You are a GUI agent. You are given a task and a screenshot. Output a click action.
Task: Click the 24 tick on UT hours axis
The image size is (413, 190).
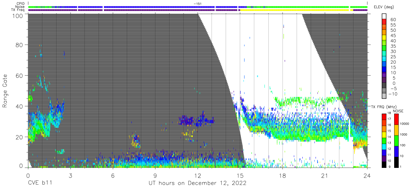pyautogui.click(x=367, y=175)
